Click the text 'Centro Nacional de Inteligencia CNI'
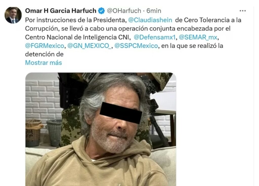259x186 pixels. click(77, 37)
